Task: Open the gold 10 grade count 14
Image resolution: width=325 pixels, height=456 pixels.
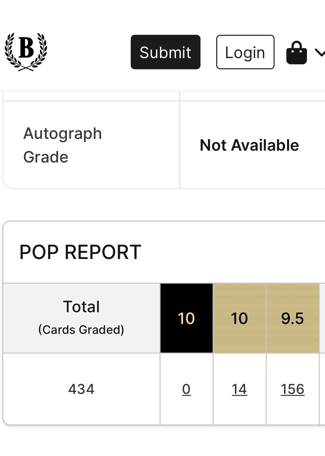Action: click(239, 389)
